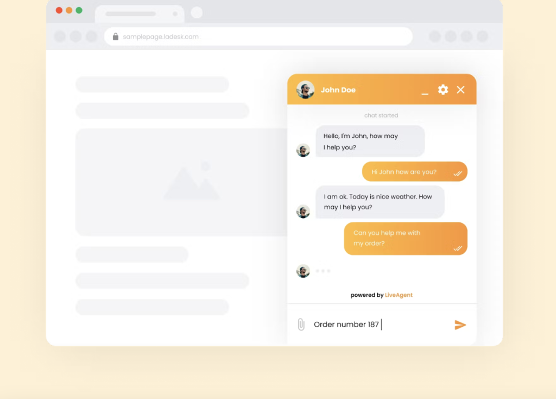The image size is (556, 399).
Task: Open a new browser tab
Action: [x=197, y=13]
